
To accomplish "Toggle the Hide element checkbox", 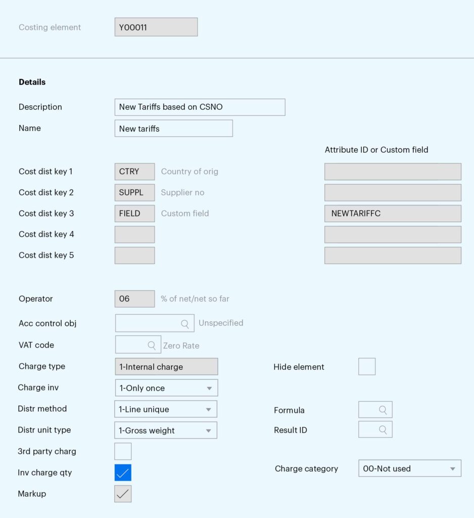I will tap(367, 366).
